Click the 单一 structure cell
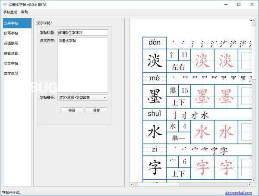The height and width of the screenshot is (196, 259). pyautogui.click(x=178, y=138)
